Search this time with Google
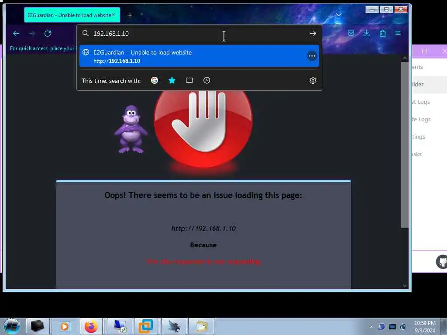The width and height of the screenshot is (447, 335). point(155,80)
